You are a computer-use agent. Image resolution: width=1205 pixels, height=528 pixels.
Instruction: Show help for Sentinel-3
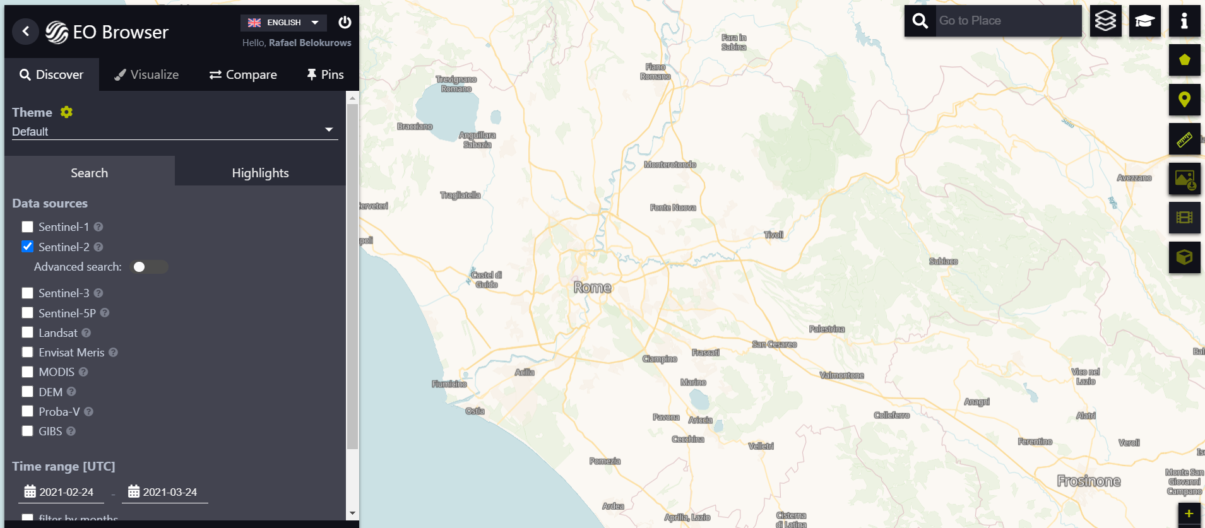pyautogui.click(x=98, y=293)
